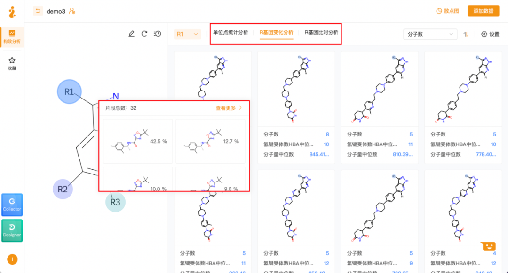Switch to R基团比对分析 tab
This screenshot has height=273, width=508.
pos(321,32)
